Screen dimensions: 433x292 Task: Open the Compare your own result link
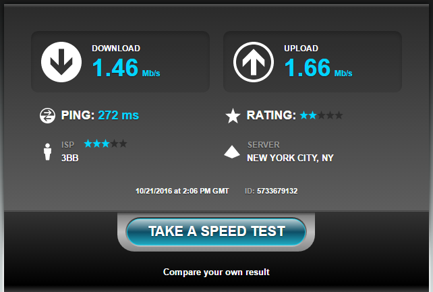pyautogui.click(x=216, y=272)
